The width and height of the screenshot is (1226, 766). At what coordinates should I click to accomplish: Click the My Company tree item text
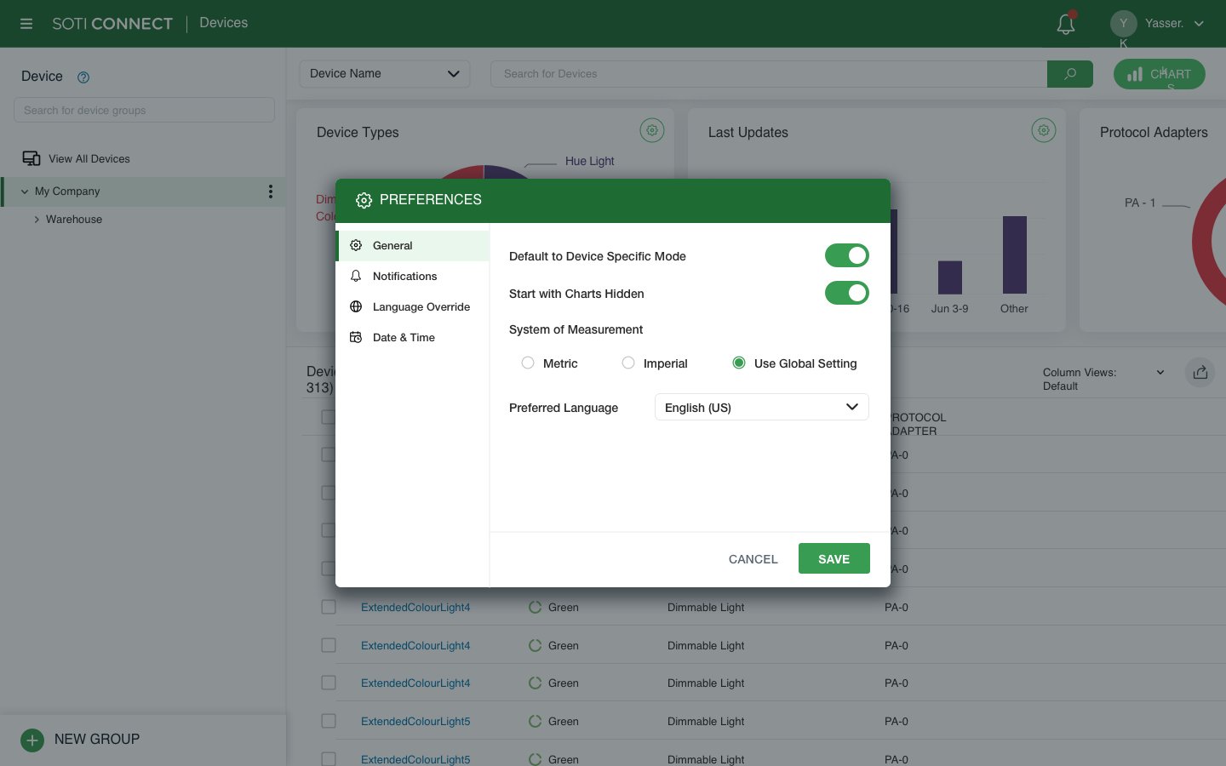click(x=67, y=191)
